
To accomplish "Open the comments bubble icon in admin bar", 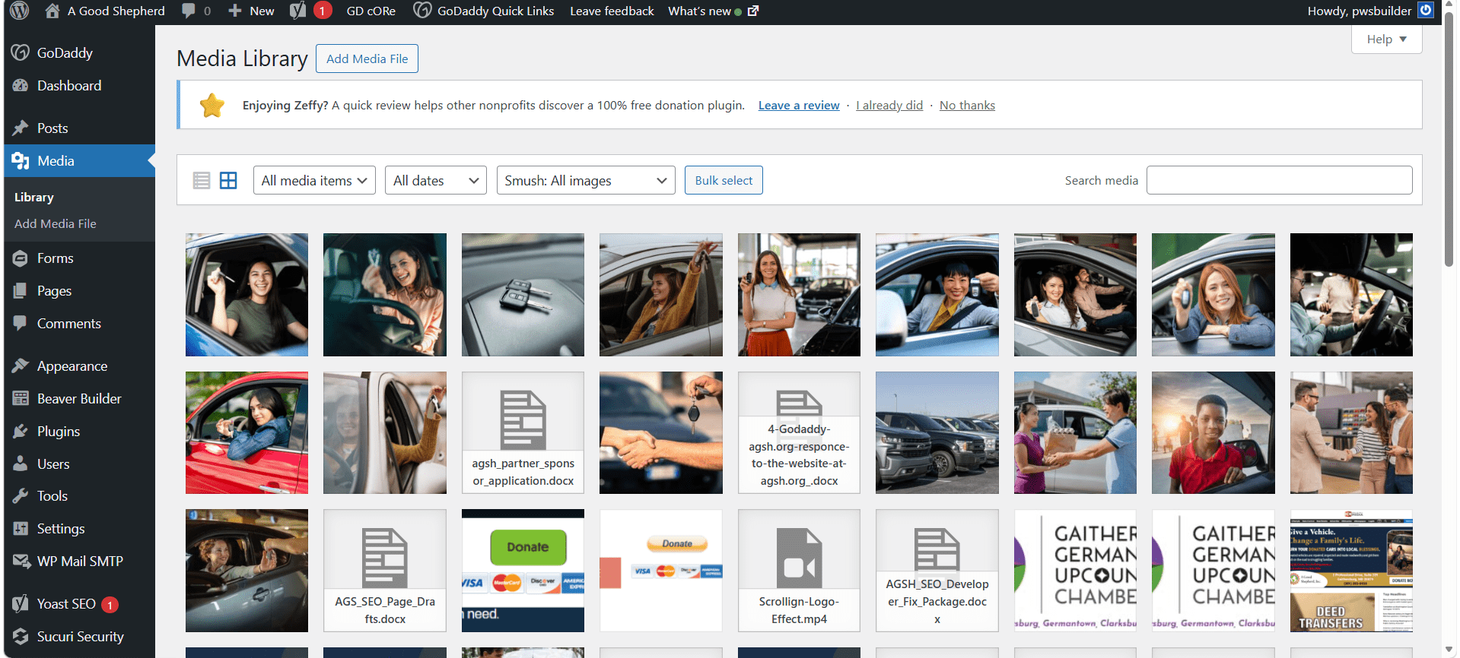I will pos(189,11).
